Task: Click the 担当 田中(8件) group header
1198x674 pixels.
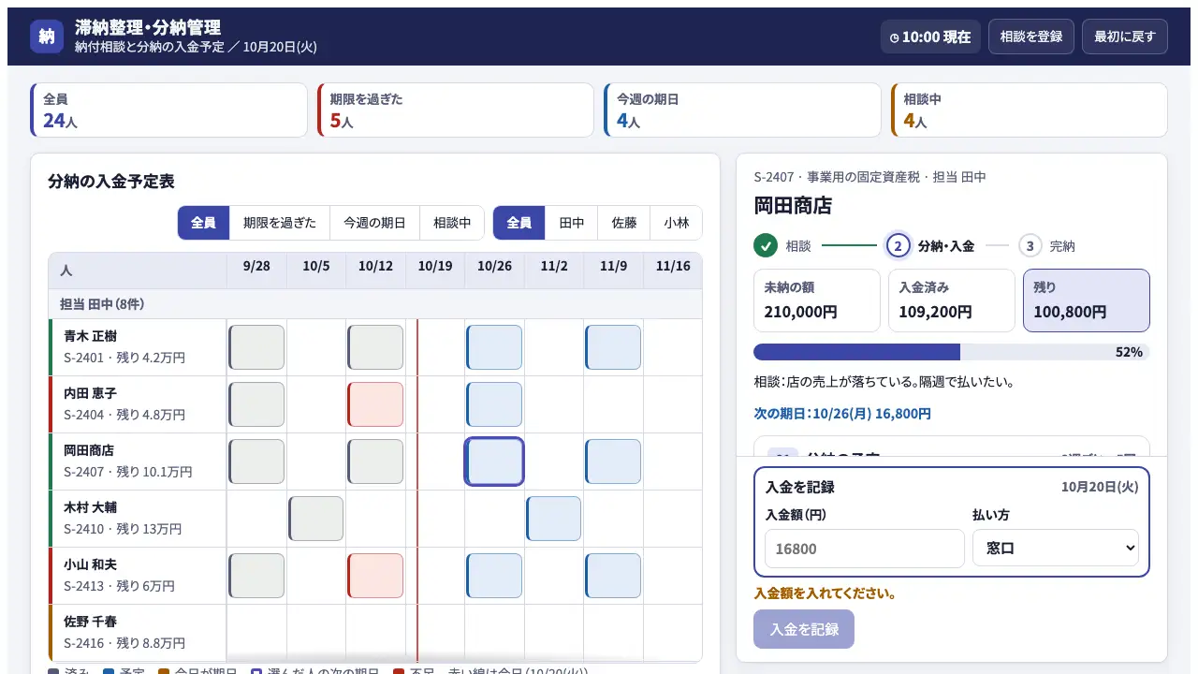Action: pos(375,304)
